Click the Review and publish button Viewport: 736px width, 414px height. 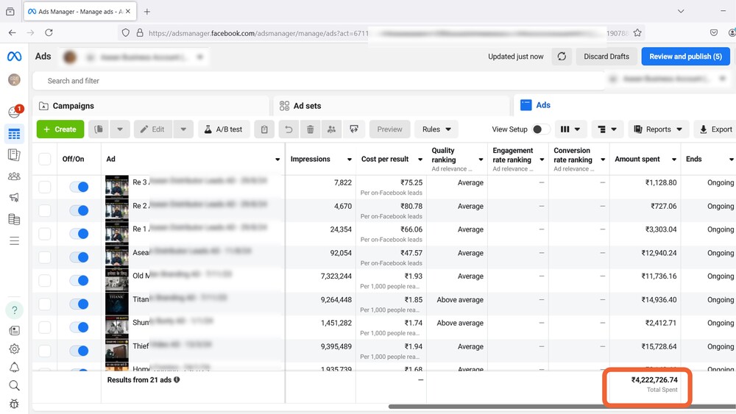click(685, 57)
